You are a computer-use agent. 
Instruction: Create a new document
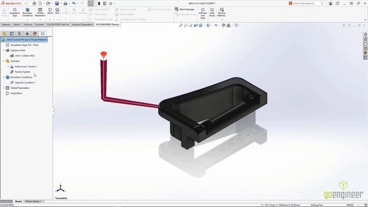[x=40, y=3]
